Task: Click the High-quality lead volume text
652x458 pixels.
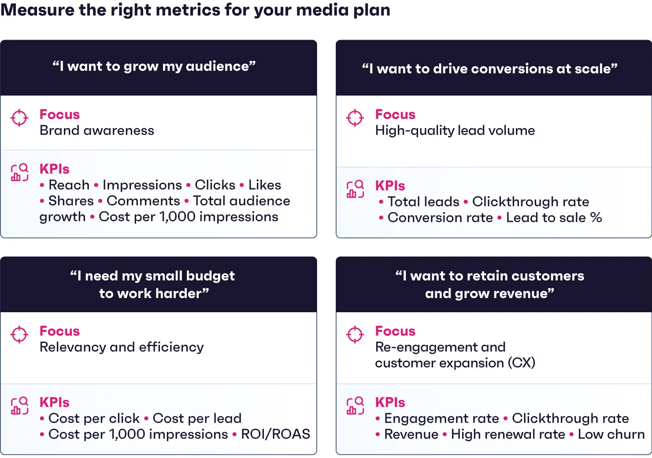Action: tap(455, 130)
